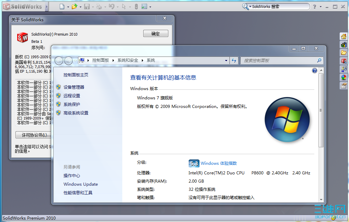Click the scroll down arrow in System window
The height and width of the screenshot is (222, 349).
pyautogui.click(x=321, y=200)
